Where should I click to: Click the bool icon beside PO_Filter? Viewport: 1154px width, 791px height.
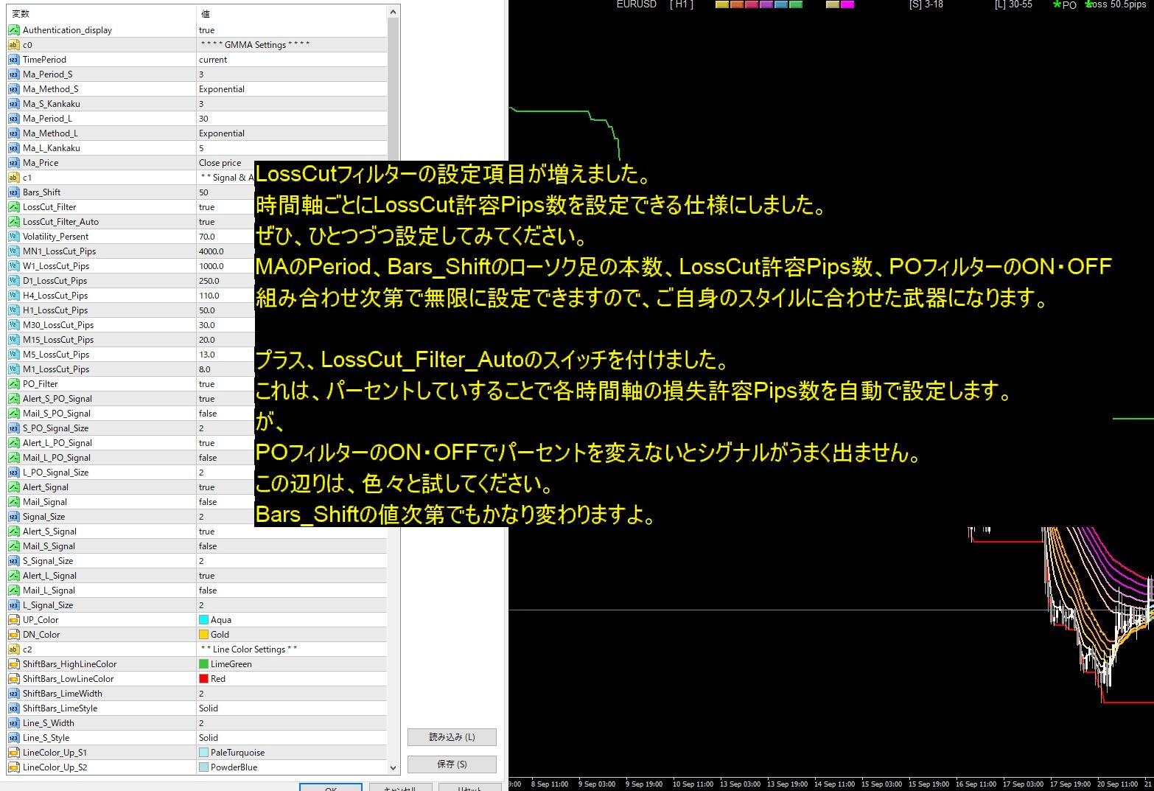coord(13,384)
